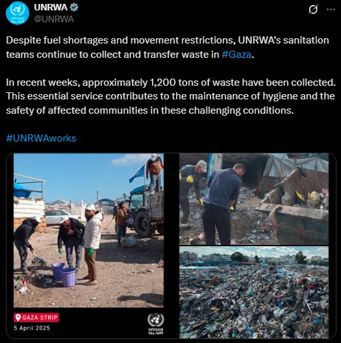The image size is (341, 343).
Task: Open the #UNRWAworks hashtag
Action: 41,138
